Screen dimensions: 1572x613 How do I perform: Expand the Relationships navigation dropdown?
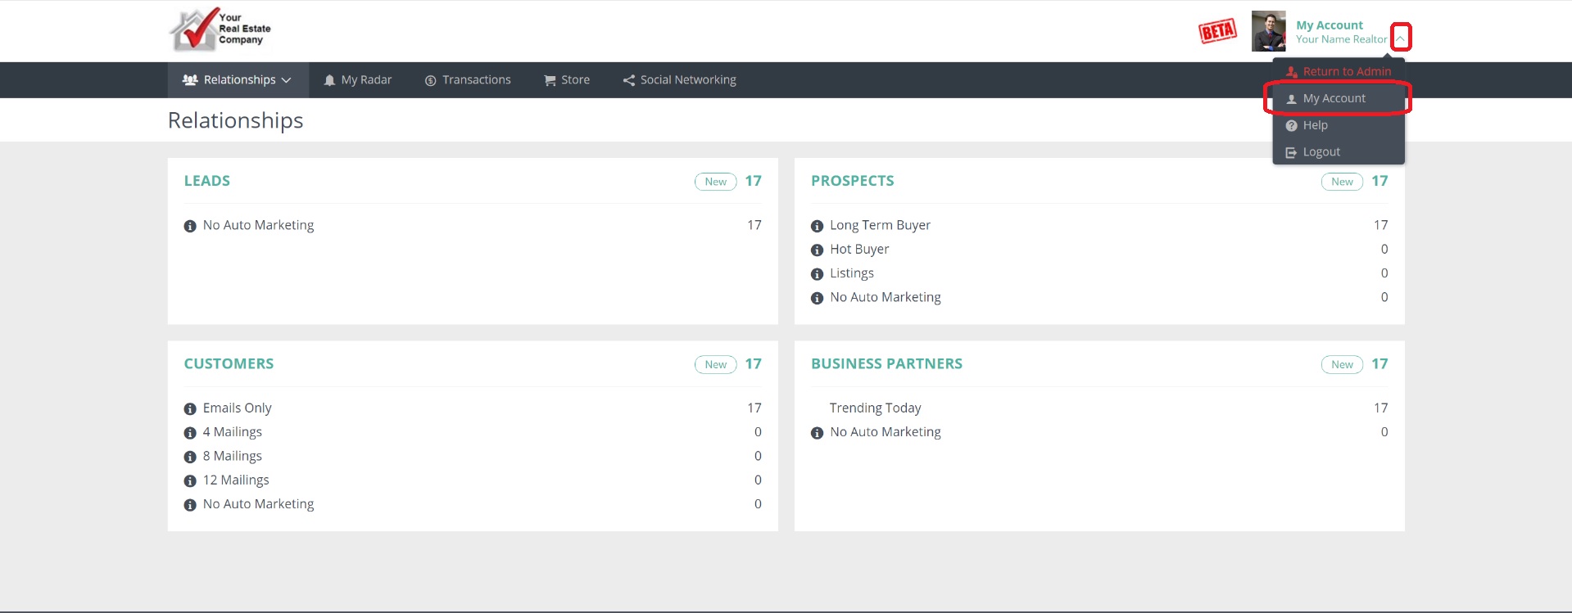238,80
